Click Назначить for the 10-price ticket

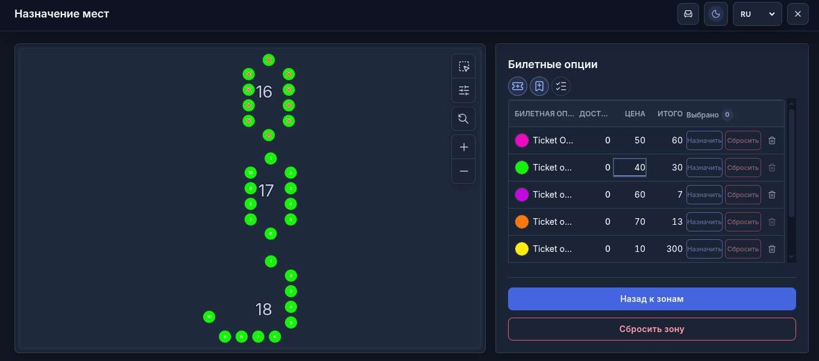pyautogui.click(x=704, y=249)
